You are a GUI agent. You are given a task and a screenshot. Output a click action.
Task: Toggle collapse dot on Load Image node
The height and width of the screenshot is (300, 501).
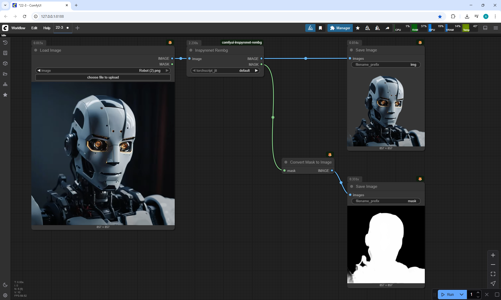tap(36, 50)
